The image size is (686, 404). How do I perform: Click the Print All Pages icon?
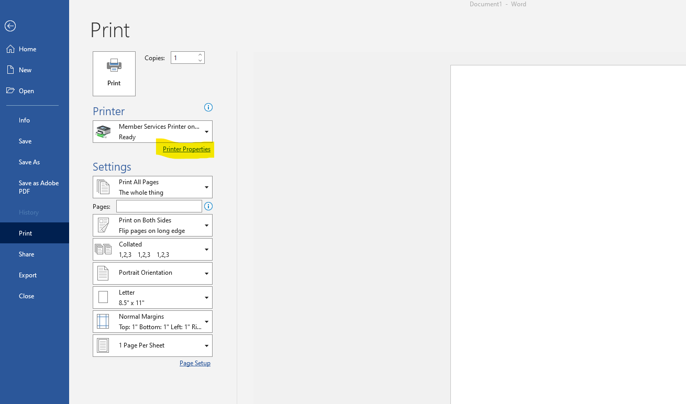coord(103,187)
